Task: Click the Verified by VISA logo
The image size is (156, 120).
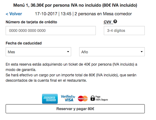Action: point(68,98)
